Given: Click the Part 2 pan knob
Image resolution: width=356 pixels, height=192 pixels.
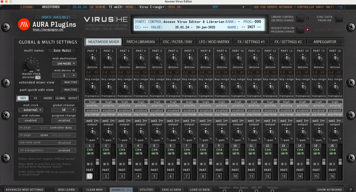Looking at the screenshot, I should coord(109,133).
